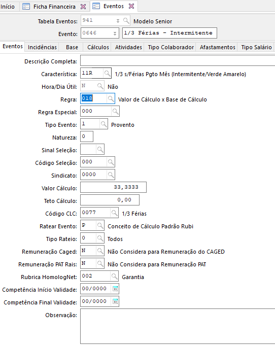Click 'Valor de Cálculo x Base de Cálculo' text
This screenshot has height=345, width=275.
click(162, 99)
